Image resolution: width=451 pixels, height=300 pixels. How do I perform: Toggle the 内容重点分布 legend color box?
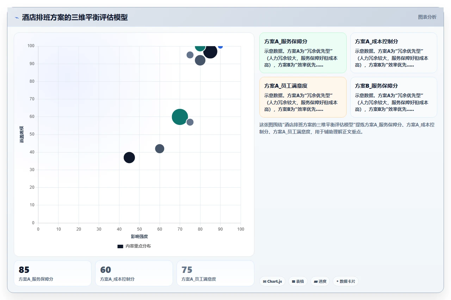[120, 246]
